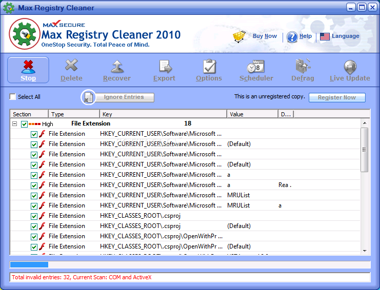Click the scrollbar down arrow
The image size is (380, 290).
[x=365, y=251]
